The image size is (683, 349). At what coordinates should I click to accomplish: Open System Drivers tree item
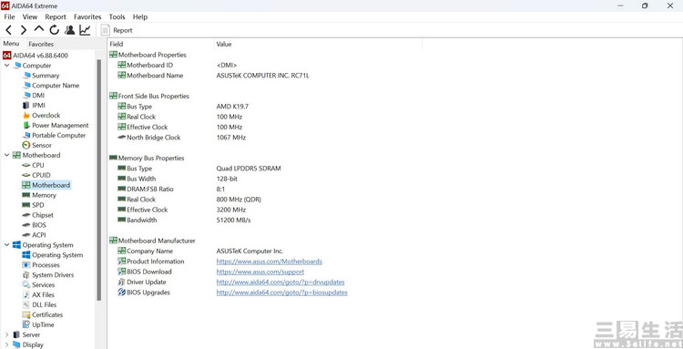[48, 275]
